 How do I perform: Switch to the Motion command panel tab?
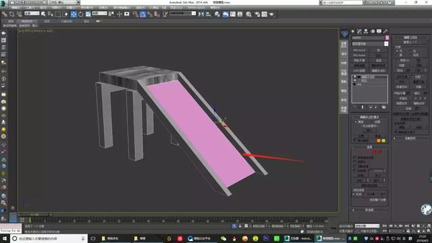373,32
